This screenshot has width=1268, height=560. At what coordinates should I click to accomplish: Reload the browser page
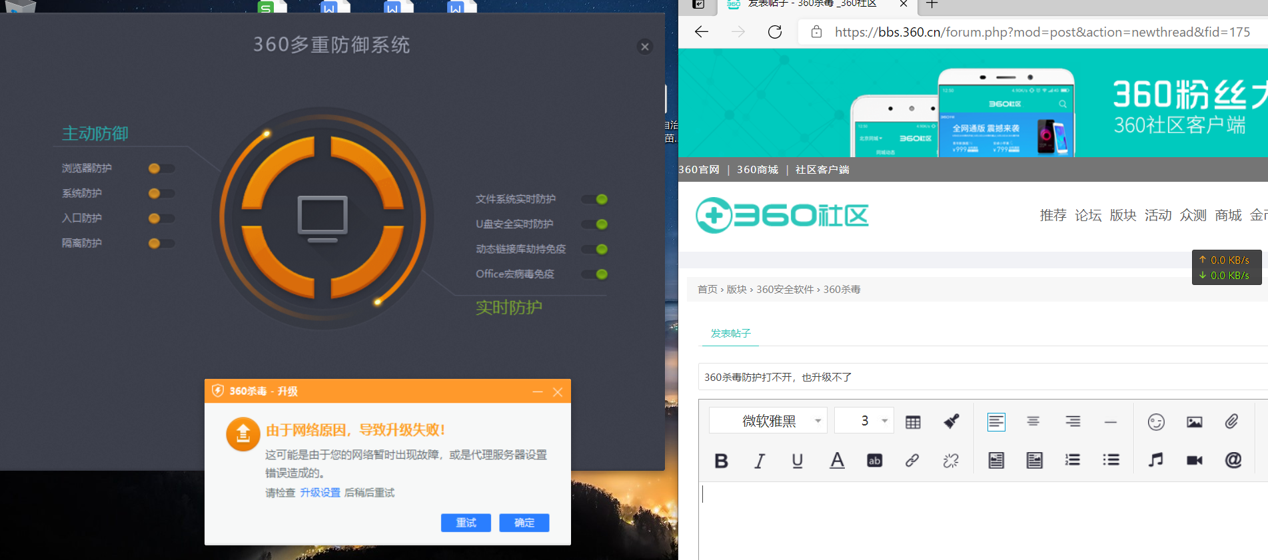(775, 32)
